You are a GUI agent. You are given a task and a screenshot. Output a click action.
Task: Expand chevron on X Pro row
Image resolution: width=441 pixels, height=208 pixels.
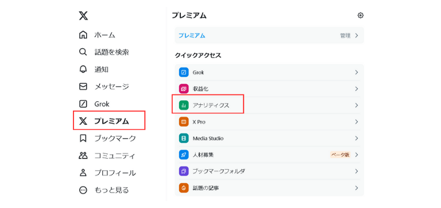pyautogui.click(x=357, y=122)
